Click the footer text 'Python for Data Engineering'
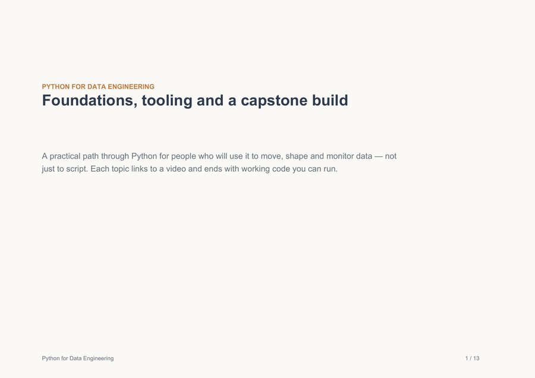This screenshot has width=535, height=378. [78, 358]
